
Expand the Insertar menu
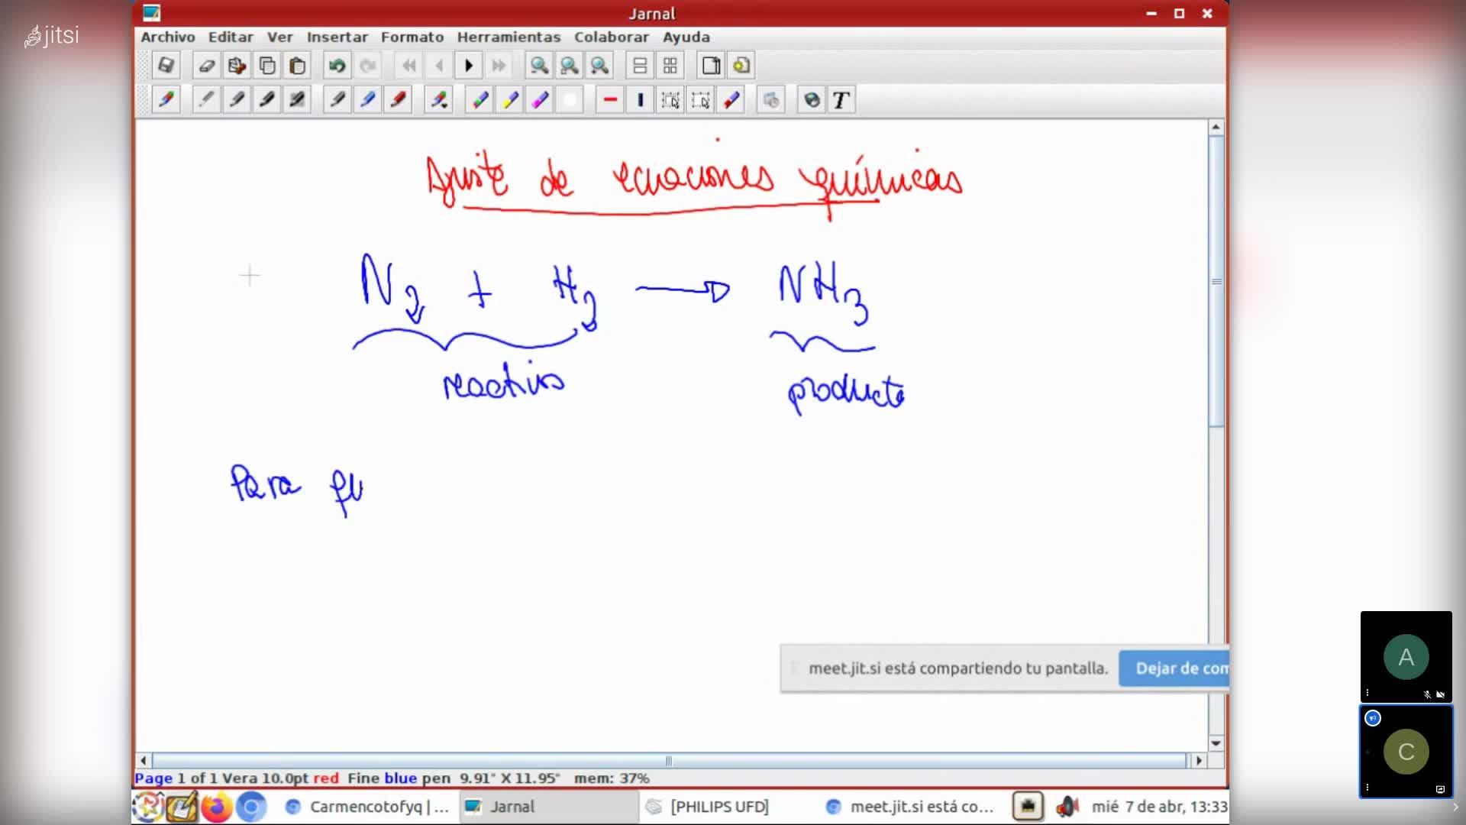(x=337, y=37)
